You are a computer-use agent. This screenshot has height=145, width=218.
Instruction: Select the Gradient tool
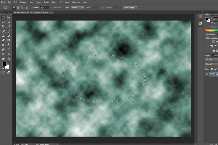pos(9,40)
